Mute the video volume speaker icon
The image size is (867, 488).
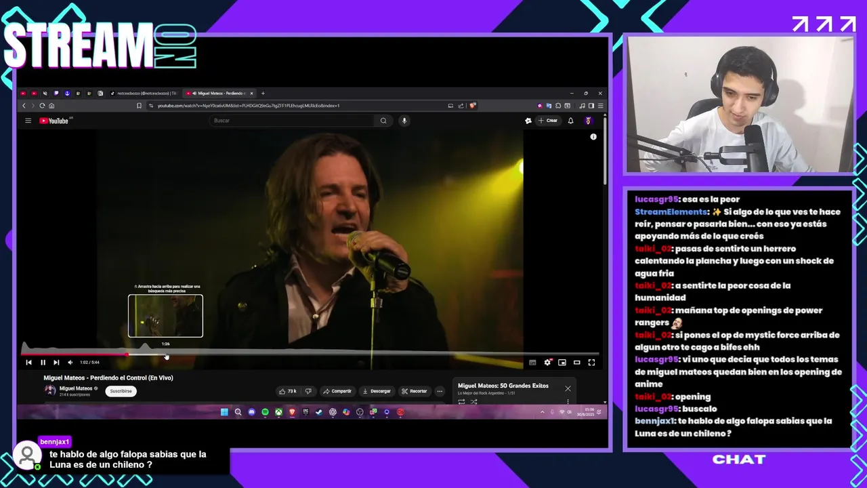(x=70, y=363)
